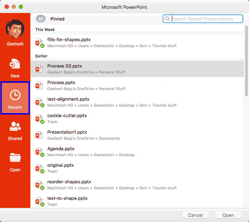
Task: Click the text-alignment.pptx file icon
Action: [x=39, y=102]
